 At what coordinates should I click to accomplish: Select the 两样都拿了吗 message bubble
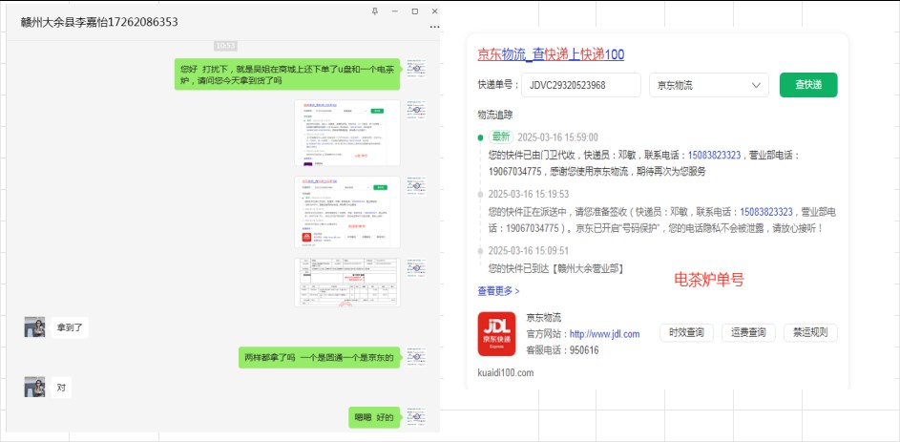coord(319,357)
